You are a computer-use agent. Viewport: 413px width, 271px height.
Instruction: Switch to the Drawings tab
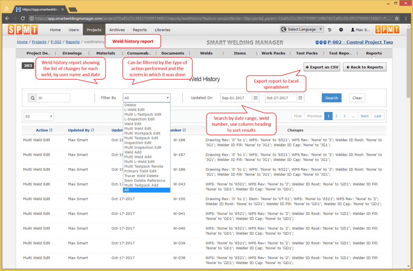coord(72,53)
